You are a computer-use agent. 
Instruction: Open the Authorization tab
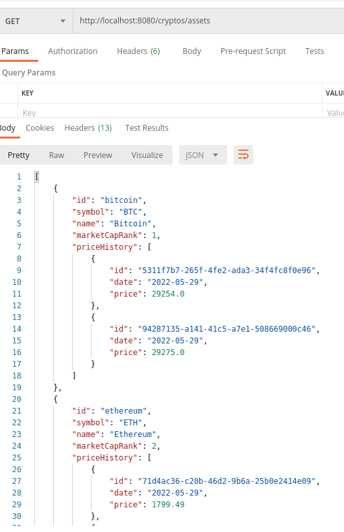[x=73, y=51]
